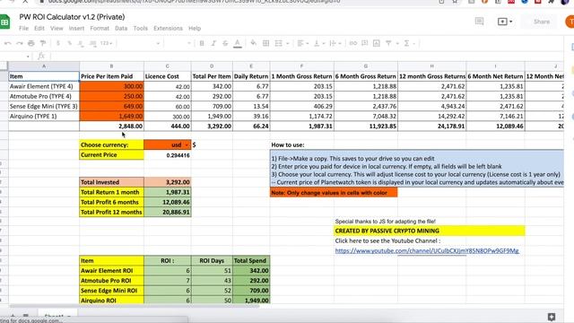
Task: Open the text color picker
Action: pyautogui.click(x=238, y=43)
